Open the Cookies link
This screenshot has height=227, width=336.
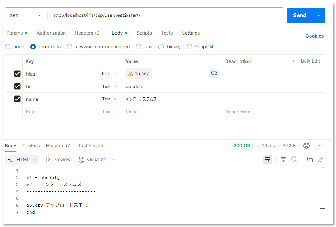coord(315,36)
